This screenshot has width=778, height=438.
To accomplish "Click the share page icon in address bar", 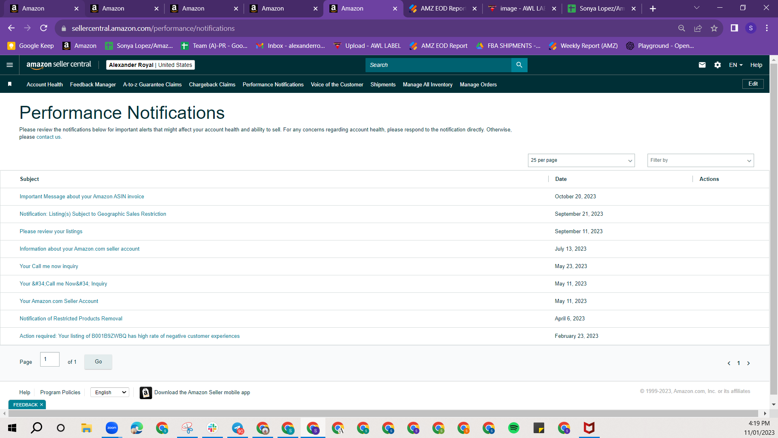I will click(x=698, y=28).
